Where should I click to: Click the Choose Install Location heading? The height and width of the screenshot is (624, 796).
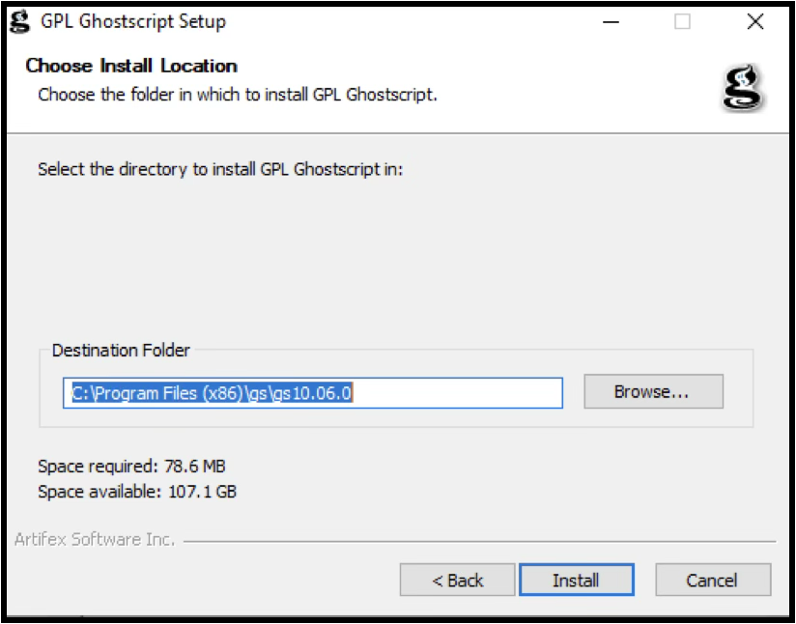(131, 66)
